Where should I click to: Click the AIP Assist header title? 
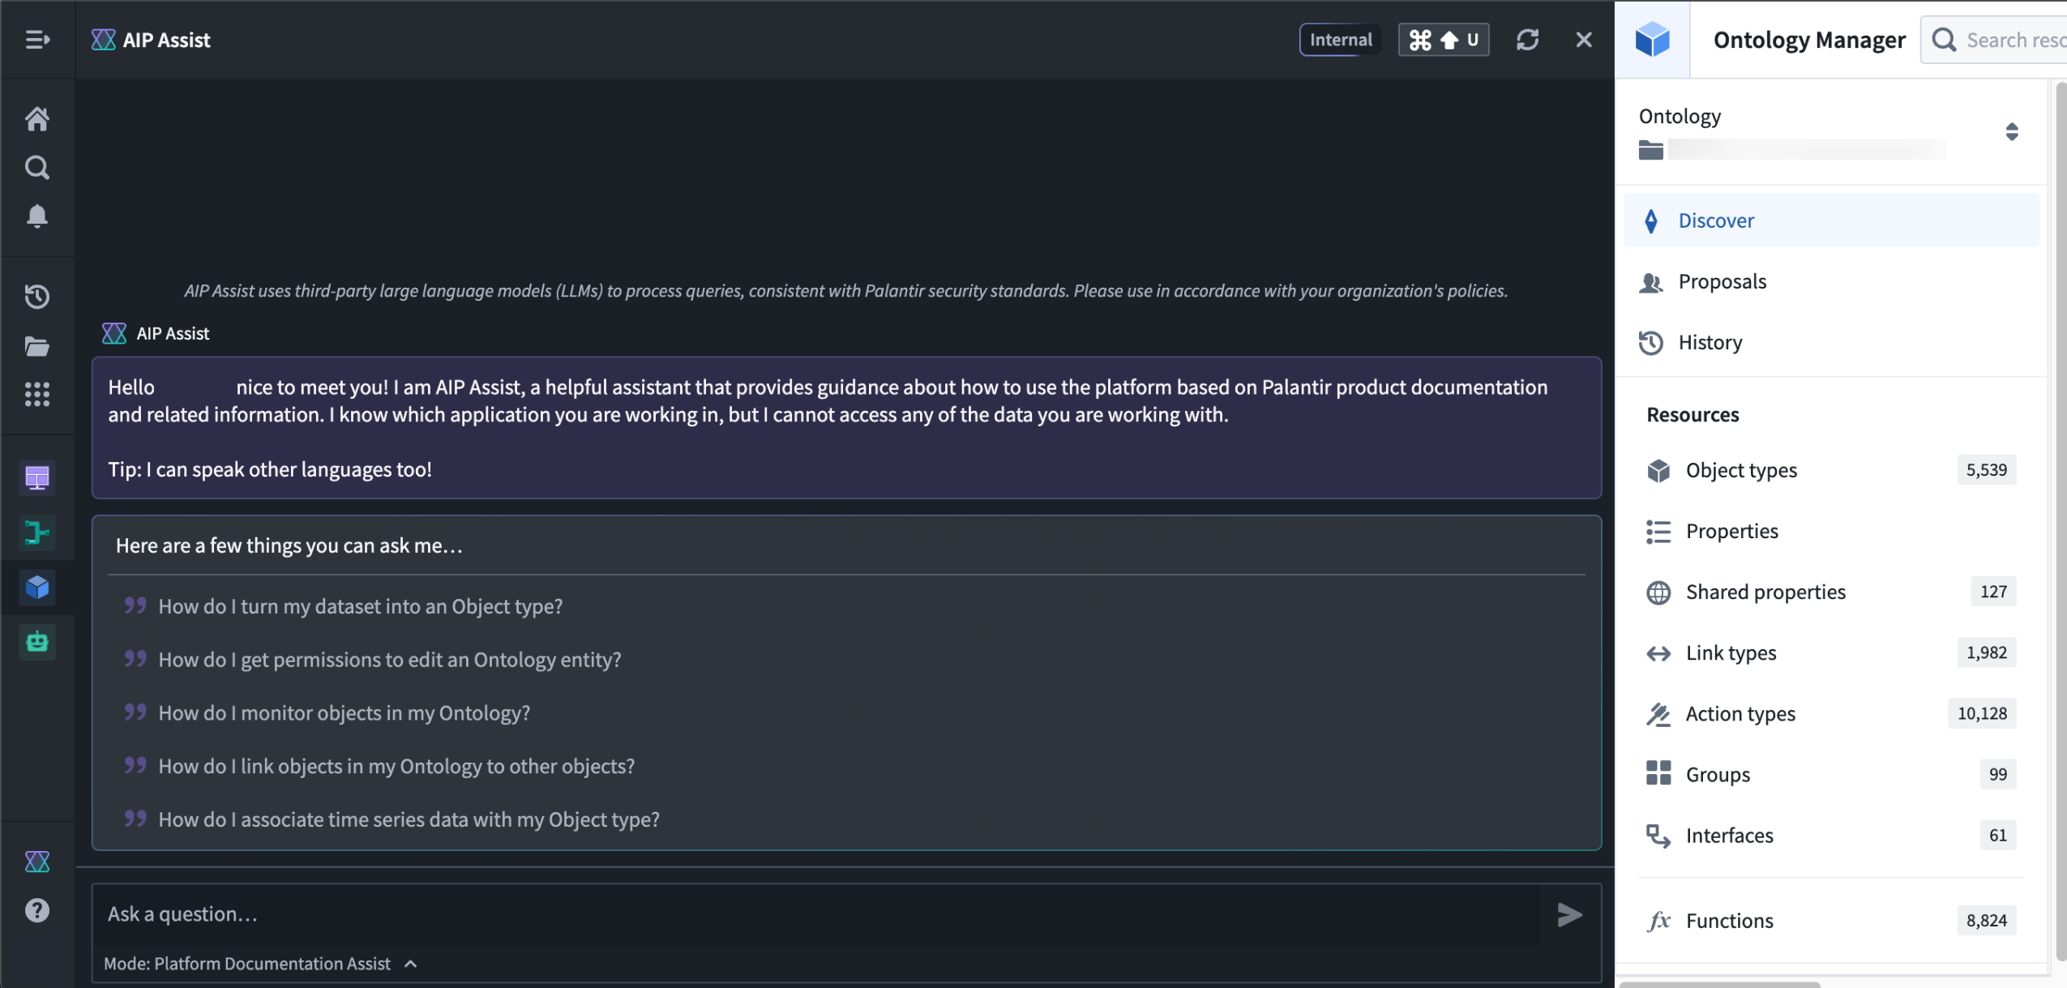(x=166, y=40)
